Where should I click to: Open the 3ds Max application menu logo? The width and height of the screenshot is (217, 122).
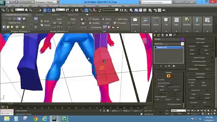coord(2,2)
